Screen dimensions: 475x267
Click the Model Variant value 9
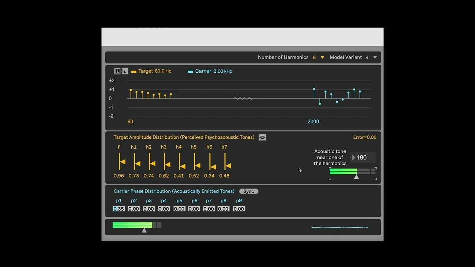367,57
